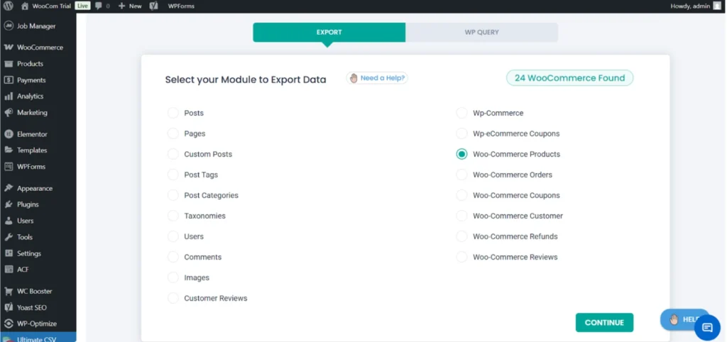Select the Woo-Commerce Products radio button

click(461, 154)
